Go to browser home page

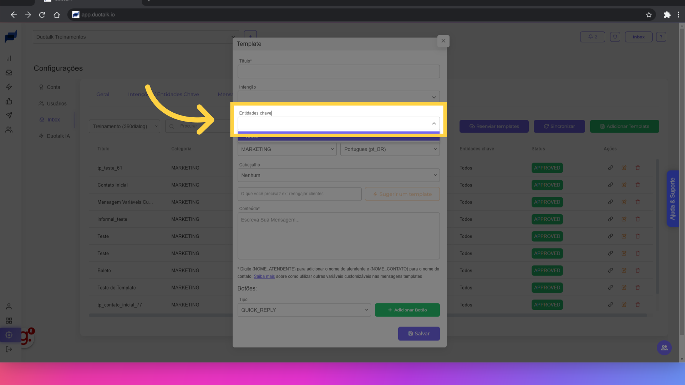[57, 15]
